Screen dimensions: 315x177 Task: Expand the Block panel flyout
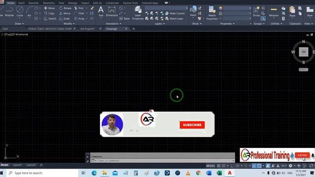pos(197,24)
